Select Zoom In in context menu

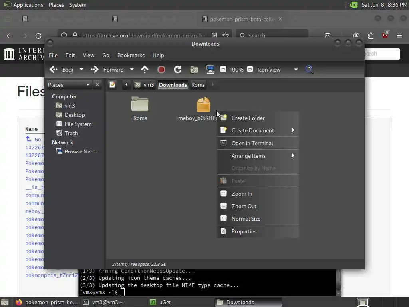(258, 194)
